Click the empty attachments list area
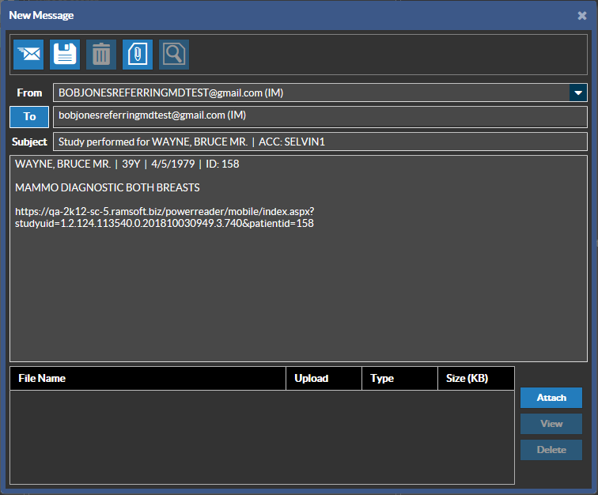Image resolution: width=598 pixels, height=495 pixels. pos(262,436)
